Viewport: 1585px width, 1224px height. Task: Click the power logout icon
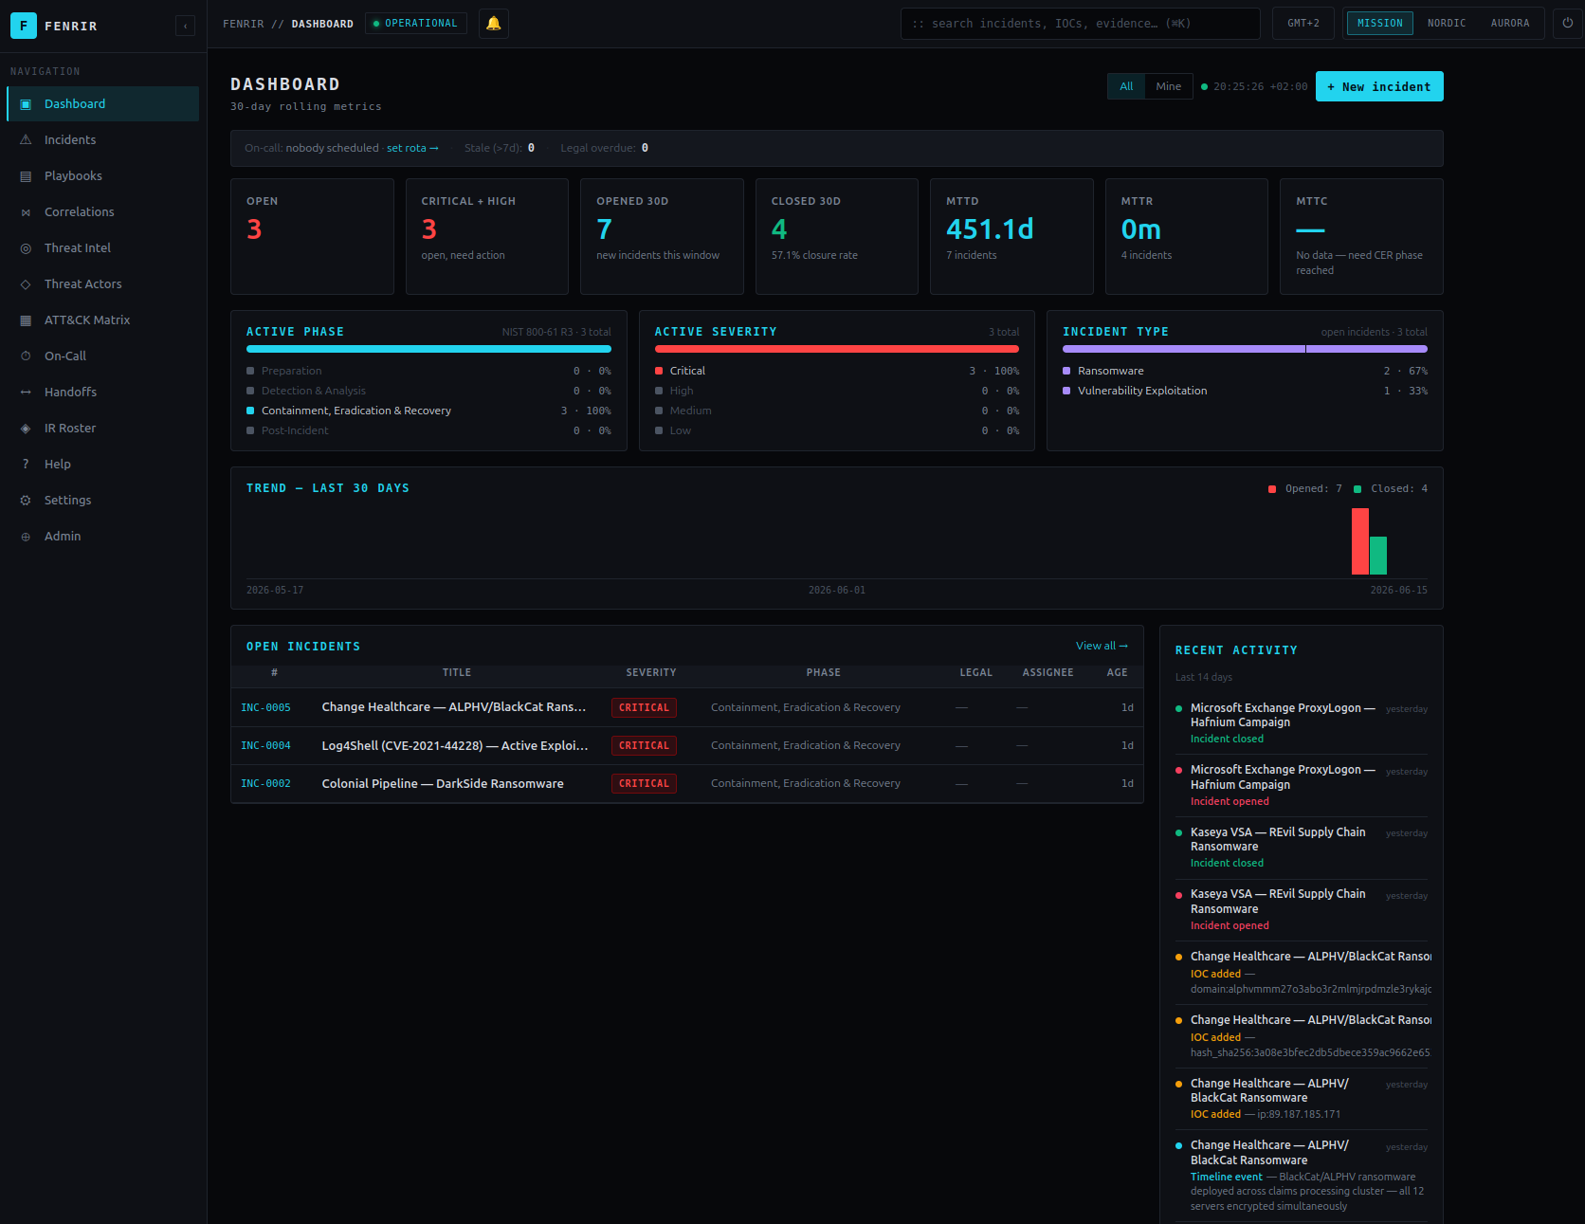[x=1568, y=24]
